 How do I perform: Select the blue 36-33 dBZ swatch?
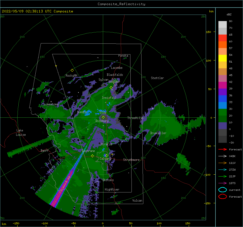(x=222, y=99)
